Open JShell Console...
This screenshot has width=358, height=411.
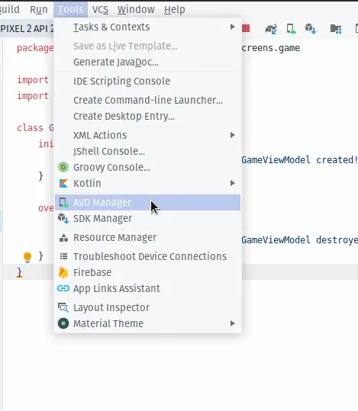pyautogui.click(x=147, y=151)
